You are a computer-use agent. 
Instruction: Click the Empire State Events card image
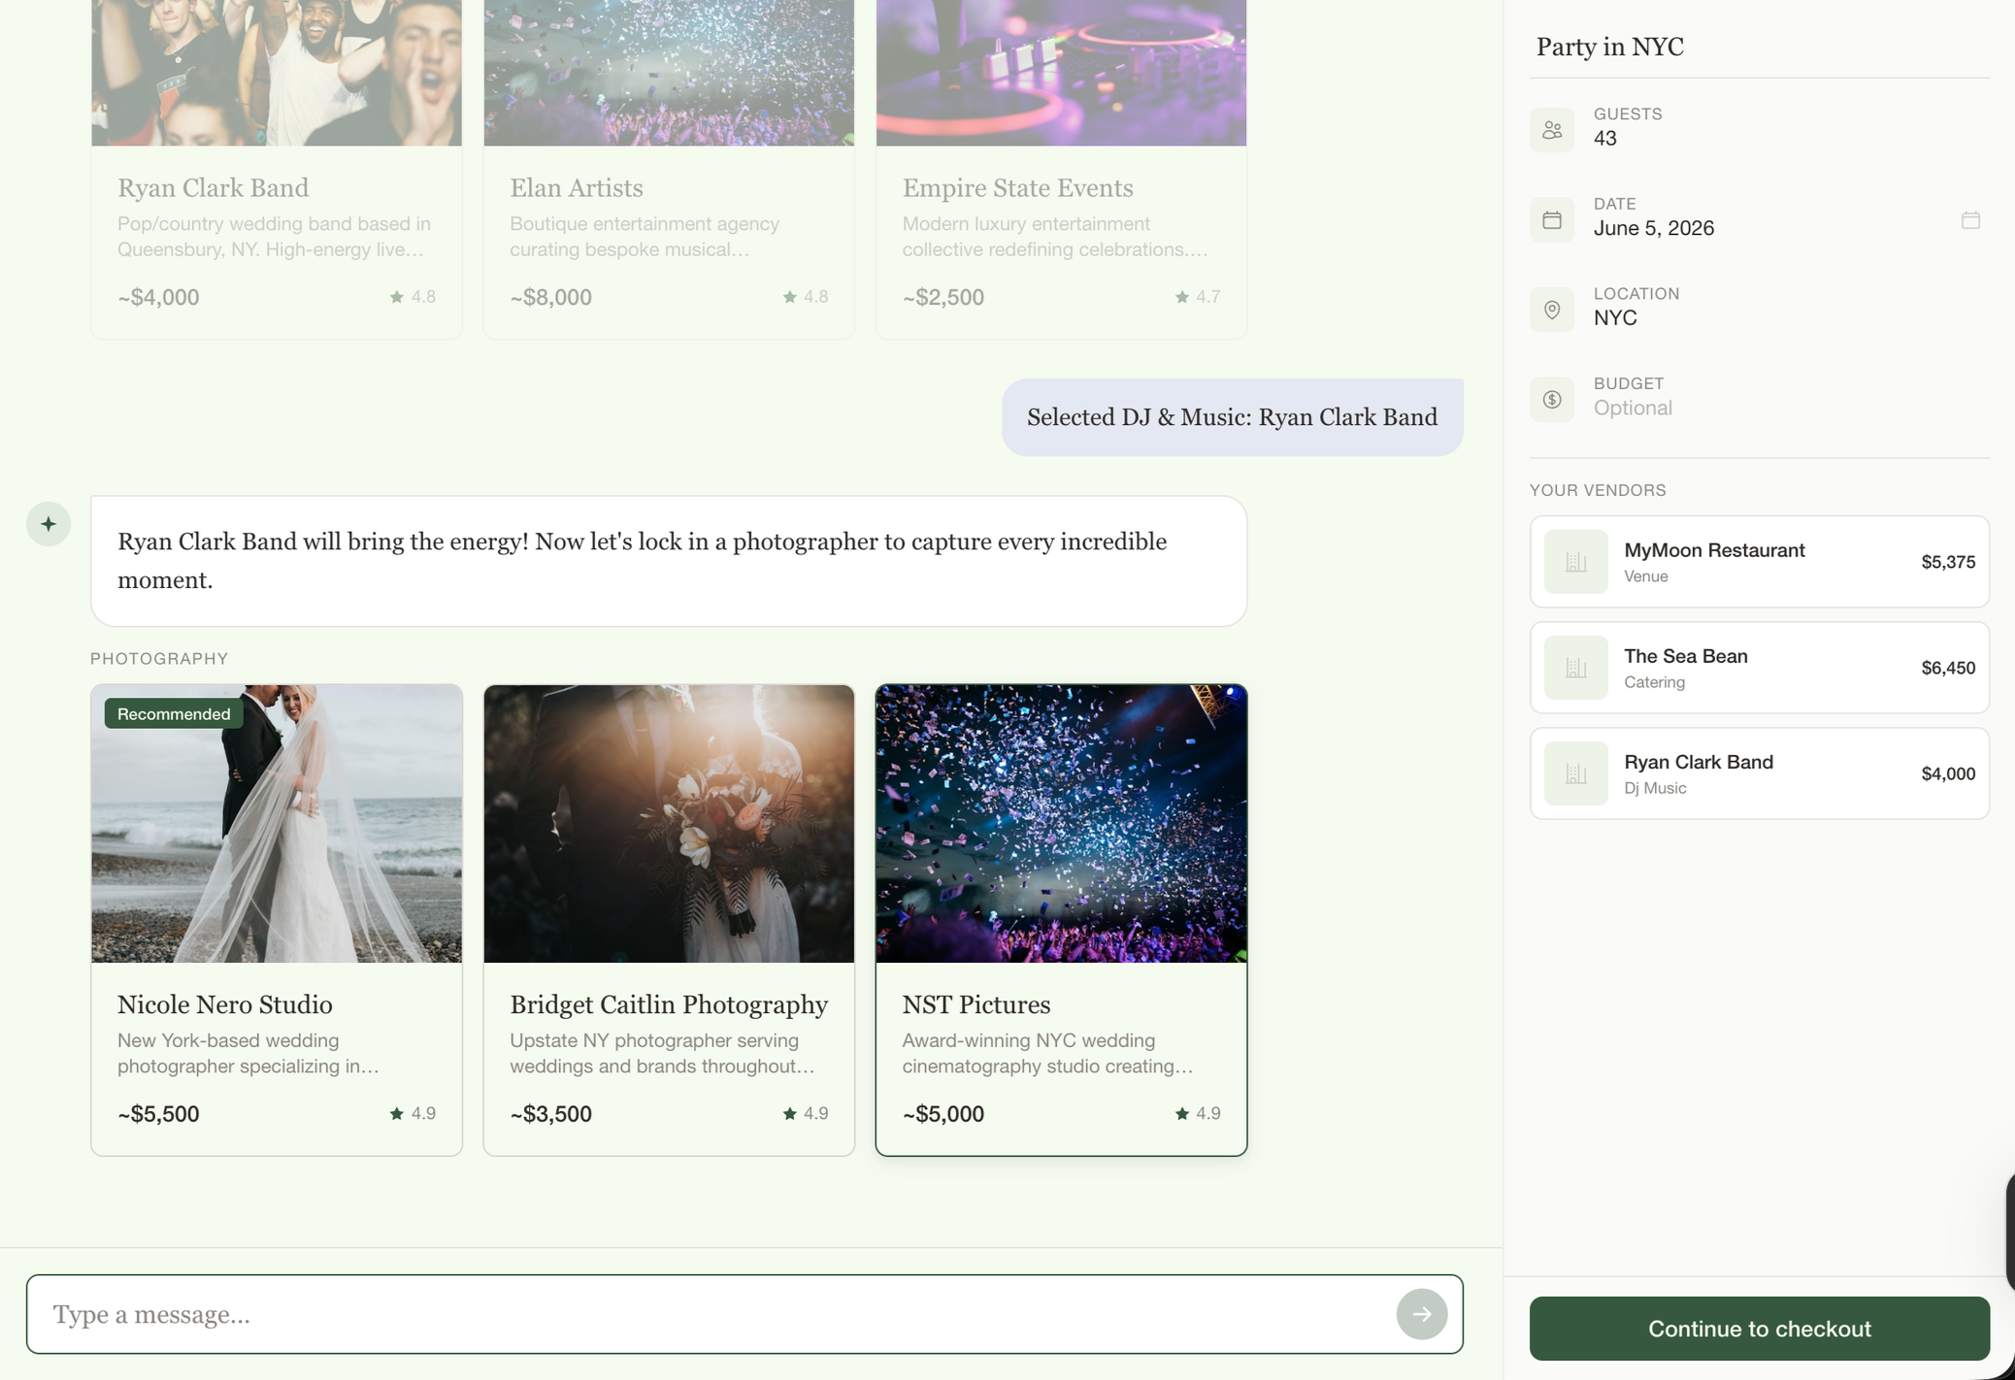(1060, 73)
